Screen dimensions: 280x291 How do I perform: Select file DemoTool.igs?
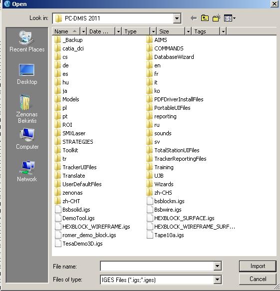(75, 218)
